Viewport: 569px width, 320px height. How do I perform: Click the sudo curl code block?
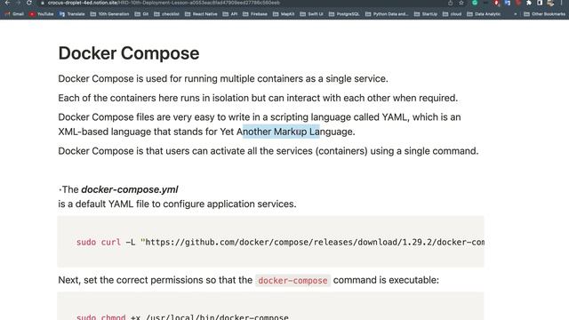point(270,242)
